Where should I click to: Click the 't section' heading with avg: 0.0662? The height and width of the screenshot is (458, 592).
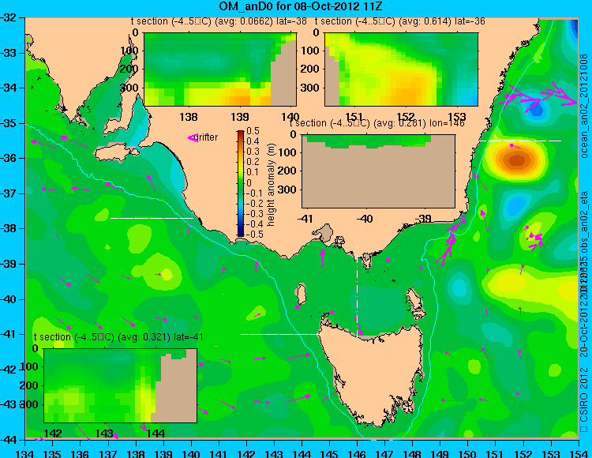219,21
